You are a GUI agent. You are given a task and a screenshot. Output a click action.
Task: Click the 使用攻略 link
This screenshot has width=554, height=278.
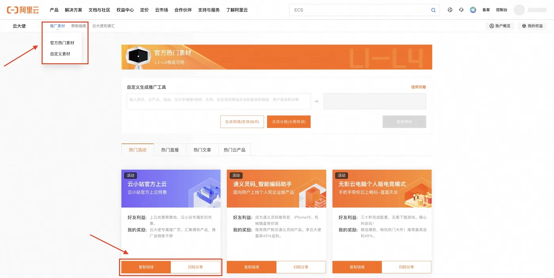419,87
